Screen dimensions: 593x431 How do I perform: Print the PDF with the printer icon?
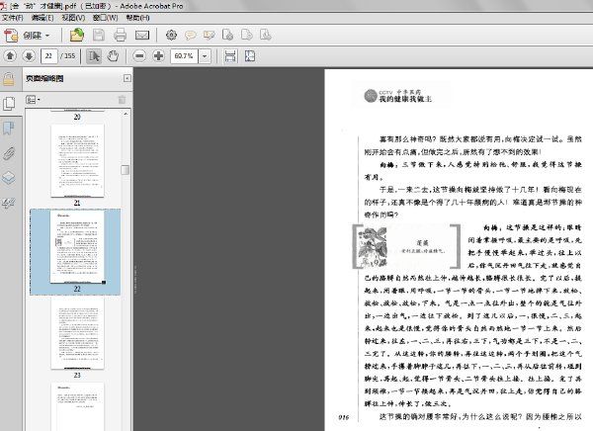[x=121, y=36]
